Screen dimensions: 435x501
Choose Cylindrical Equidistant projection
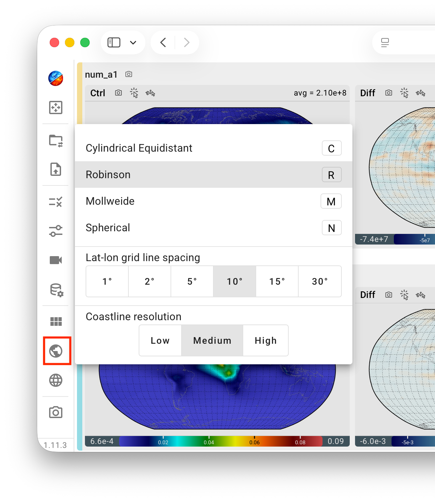click(214, 148)
